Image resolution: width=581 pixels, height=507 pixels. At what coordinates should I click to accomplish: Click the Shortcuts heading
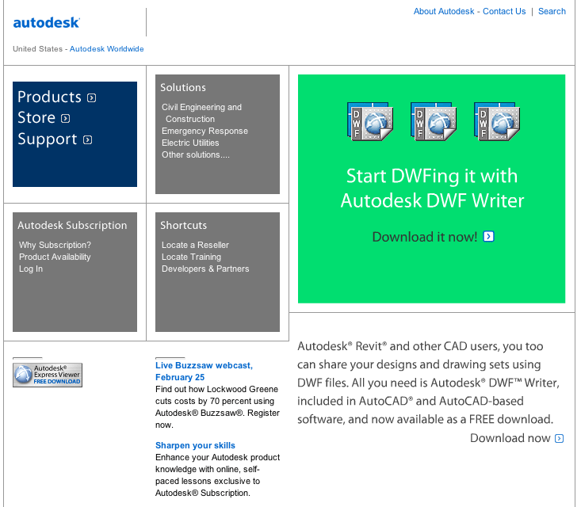tap(183, 225)
